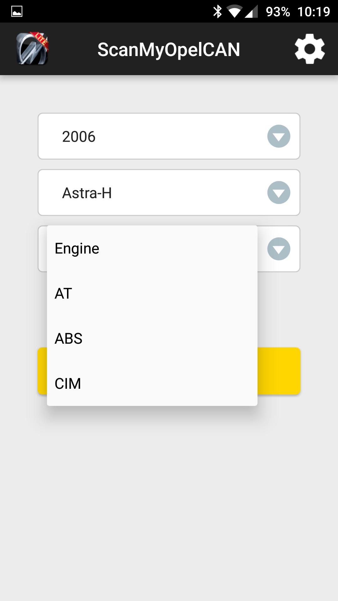
Task: Expand the year dropdown arrow next to 2006
Action: pyautogui.click(x=279, y=136)
